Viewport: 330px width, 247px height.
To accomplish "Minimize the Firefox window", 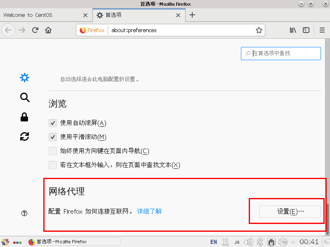I will 301,4.
